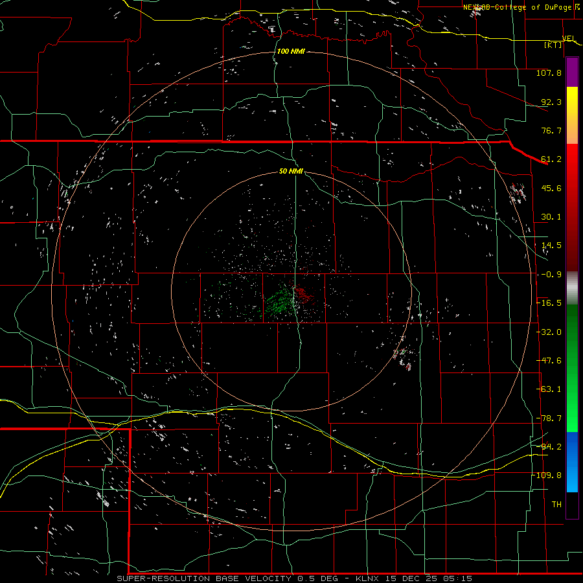
Task: Click the Super-Resolution Base Velocity caption text
Action: (x=227, y=578)
